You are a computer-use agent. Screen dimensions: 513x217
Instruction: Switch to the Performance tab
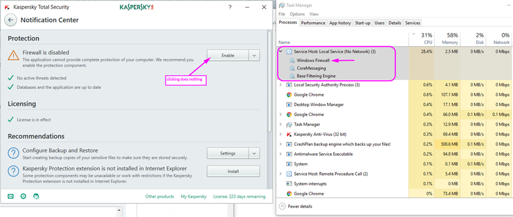313,23
